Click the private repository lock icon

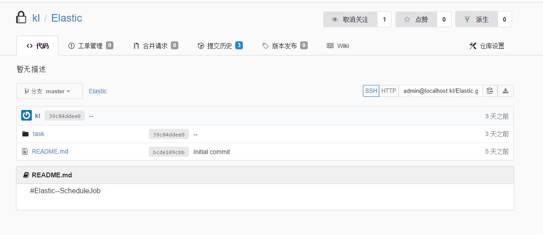(21, 18)
